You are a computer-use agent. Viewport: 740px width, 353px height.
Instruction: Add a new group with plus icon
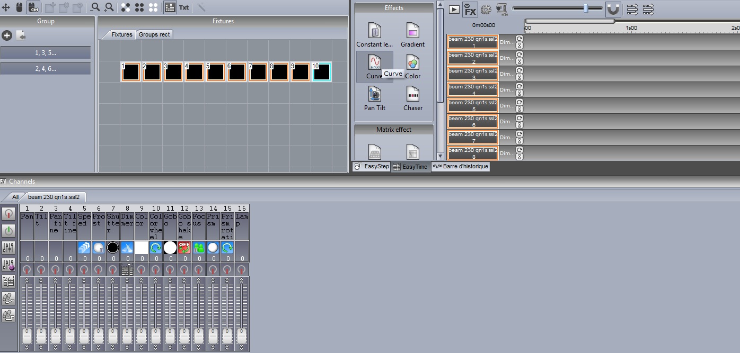pyautogui.click(x=7, y=35)
